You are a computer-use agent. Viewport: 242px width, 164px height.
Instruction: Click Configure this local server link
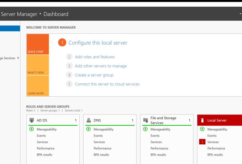(98, 43)
